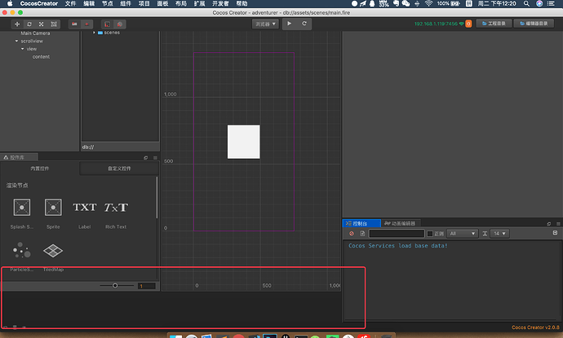
Task: Click the Refresh preview button
Action: (304, 24)
